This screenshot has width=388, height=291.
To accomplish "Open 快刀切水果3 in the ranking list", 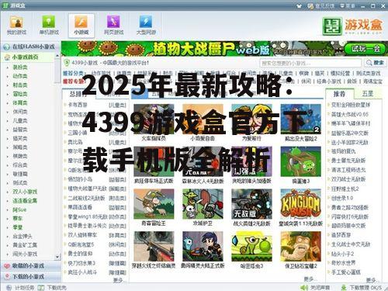I will coord(81,263).
